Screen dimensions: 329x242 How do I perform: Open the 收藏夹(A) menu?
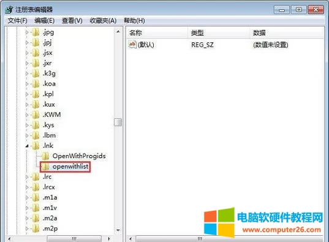tap(103, 21)
